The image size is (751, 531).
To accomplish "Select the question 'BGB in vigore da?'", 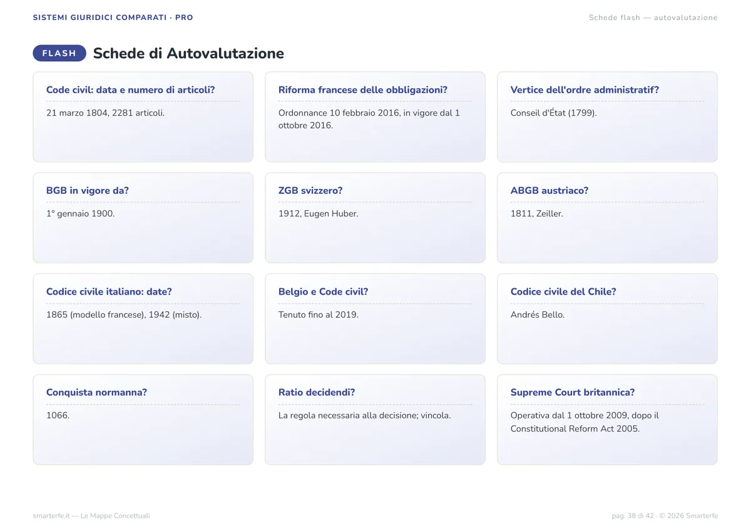I will pos(88,191).
